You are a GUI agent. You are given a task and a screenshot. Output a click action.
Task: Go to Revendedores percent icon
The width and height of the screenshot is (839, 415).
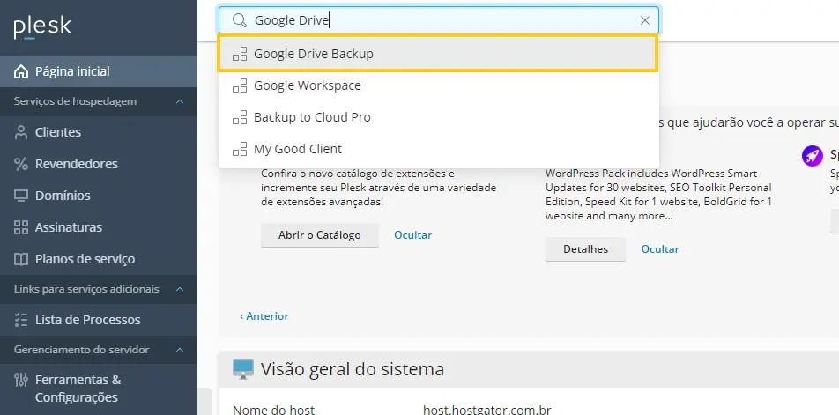pyautogui.click(x=21, y=164)
